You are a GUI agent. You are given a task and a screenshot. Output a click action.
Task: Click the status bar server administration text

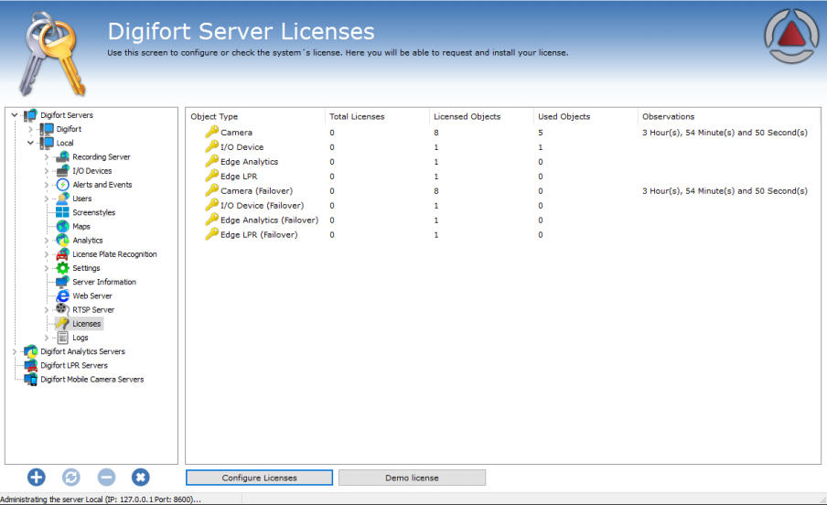click(x=101, y=500)
